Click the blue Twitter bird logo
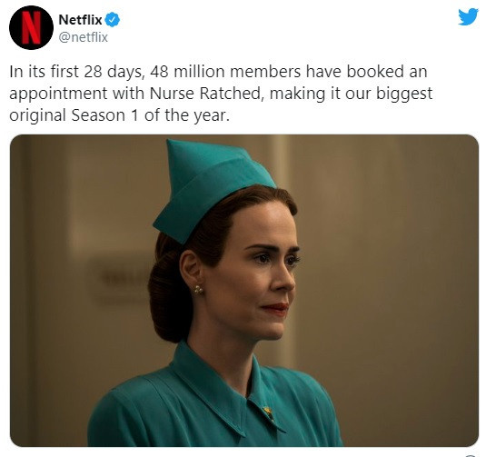 (468, 16)
